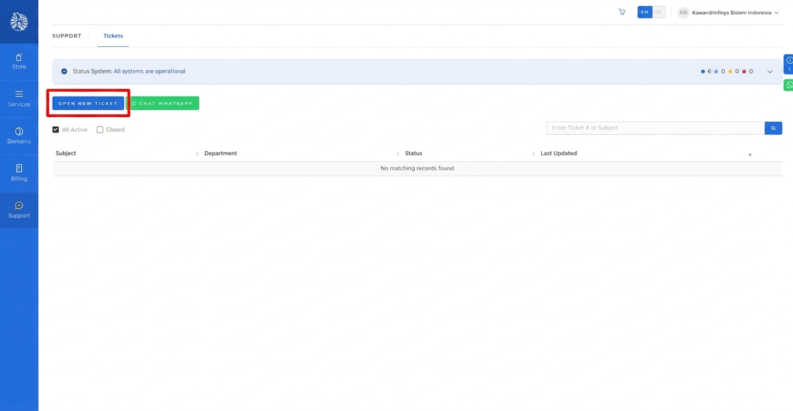Sort tickets by the Subject column
793x411 pixels.
click(x=127, y=154)
